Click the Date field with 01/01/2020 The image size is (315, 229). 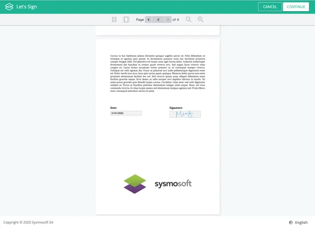126,113
